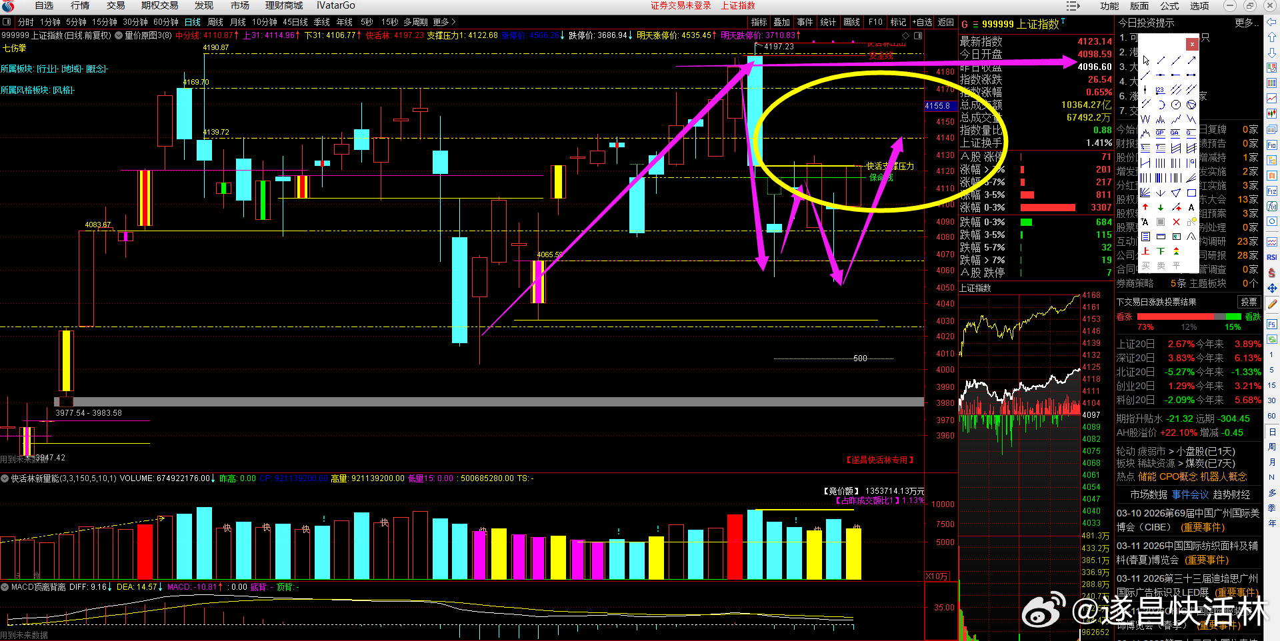
Task: Open RSI indicator from right sidebar
Action: (x=1272, y=257)
